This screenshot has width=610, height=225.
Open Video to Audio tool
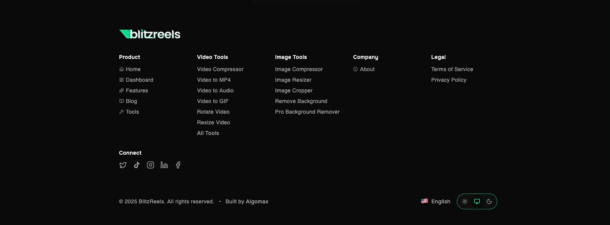tap(215, 90)
